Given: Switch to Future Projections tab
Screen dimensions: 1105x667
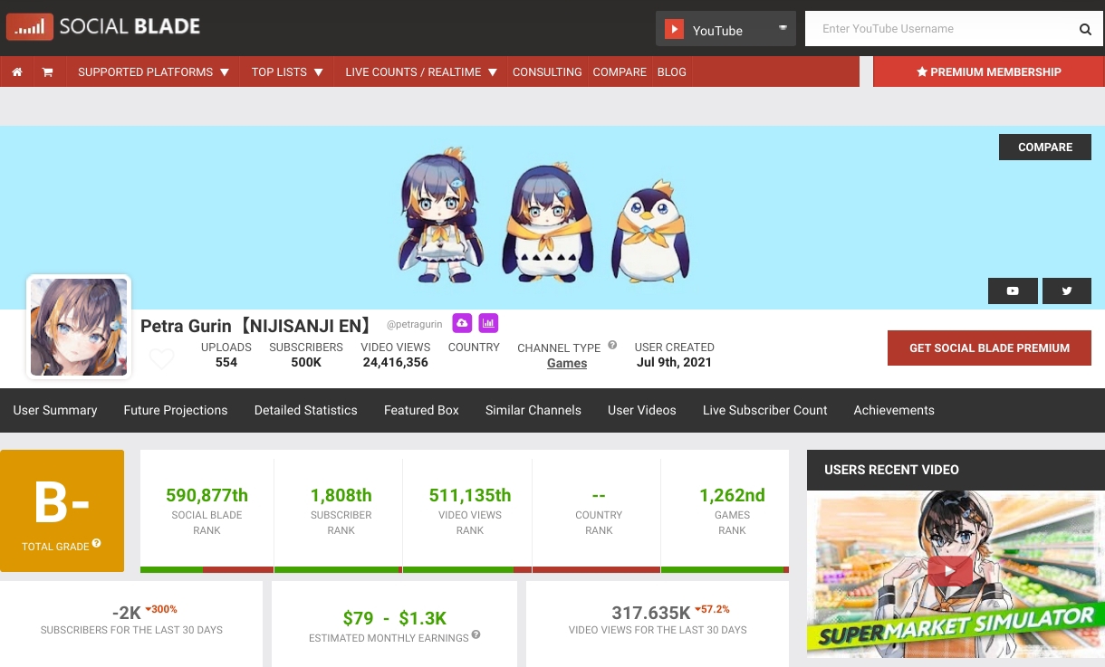Looking at the screenshot, I should pyautogui.click(x=176, y=410).
